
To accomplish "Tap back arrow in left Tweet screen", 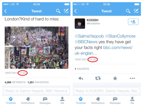I will (6, 11).
